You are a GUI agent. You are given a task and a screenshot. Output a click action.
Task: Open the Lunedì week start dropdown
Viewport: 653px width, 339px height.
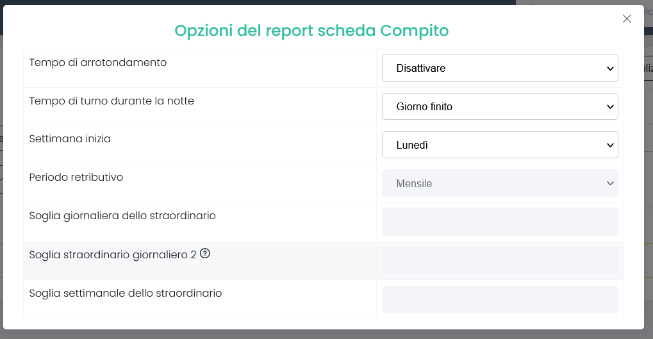[500, 145]
